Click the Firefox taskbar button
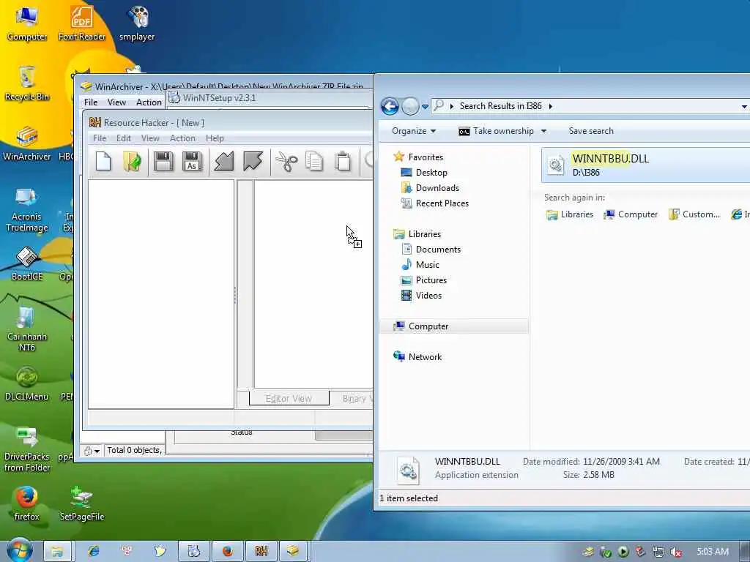 tap(228, 551)
